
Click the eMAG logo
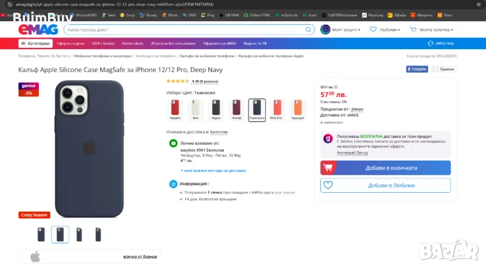pyautogui.click(x=37, y=29)
